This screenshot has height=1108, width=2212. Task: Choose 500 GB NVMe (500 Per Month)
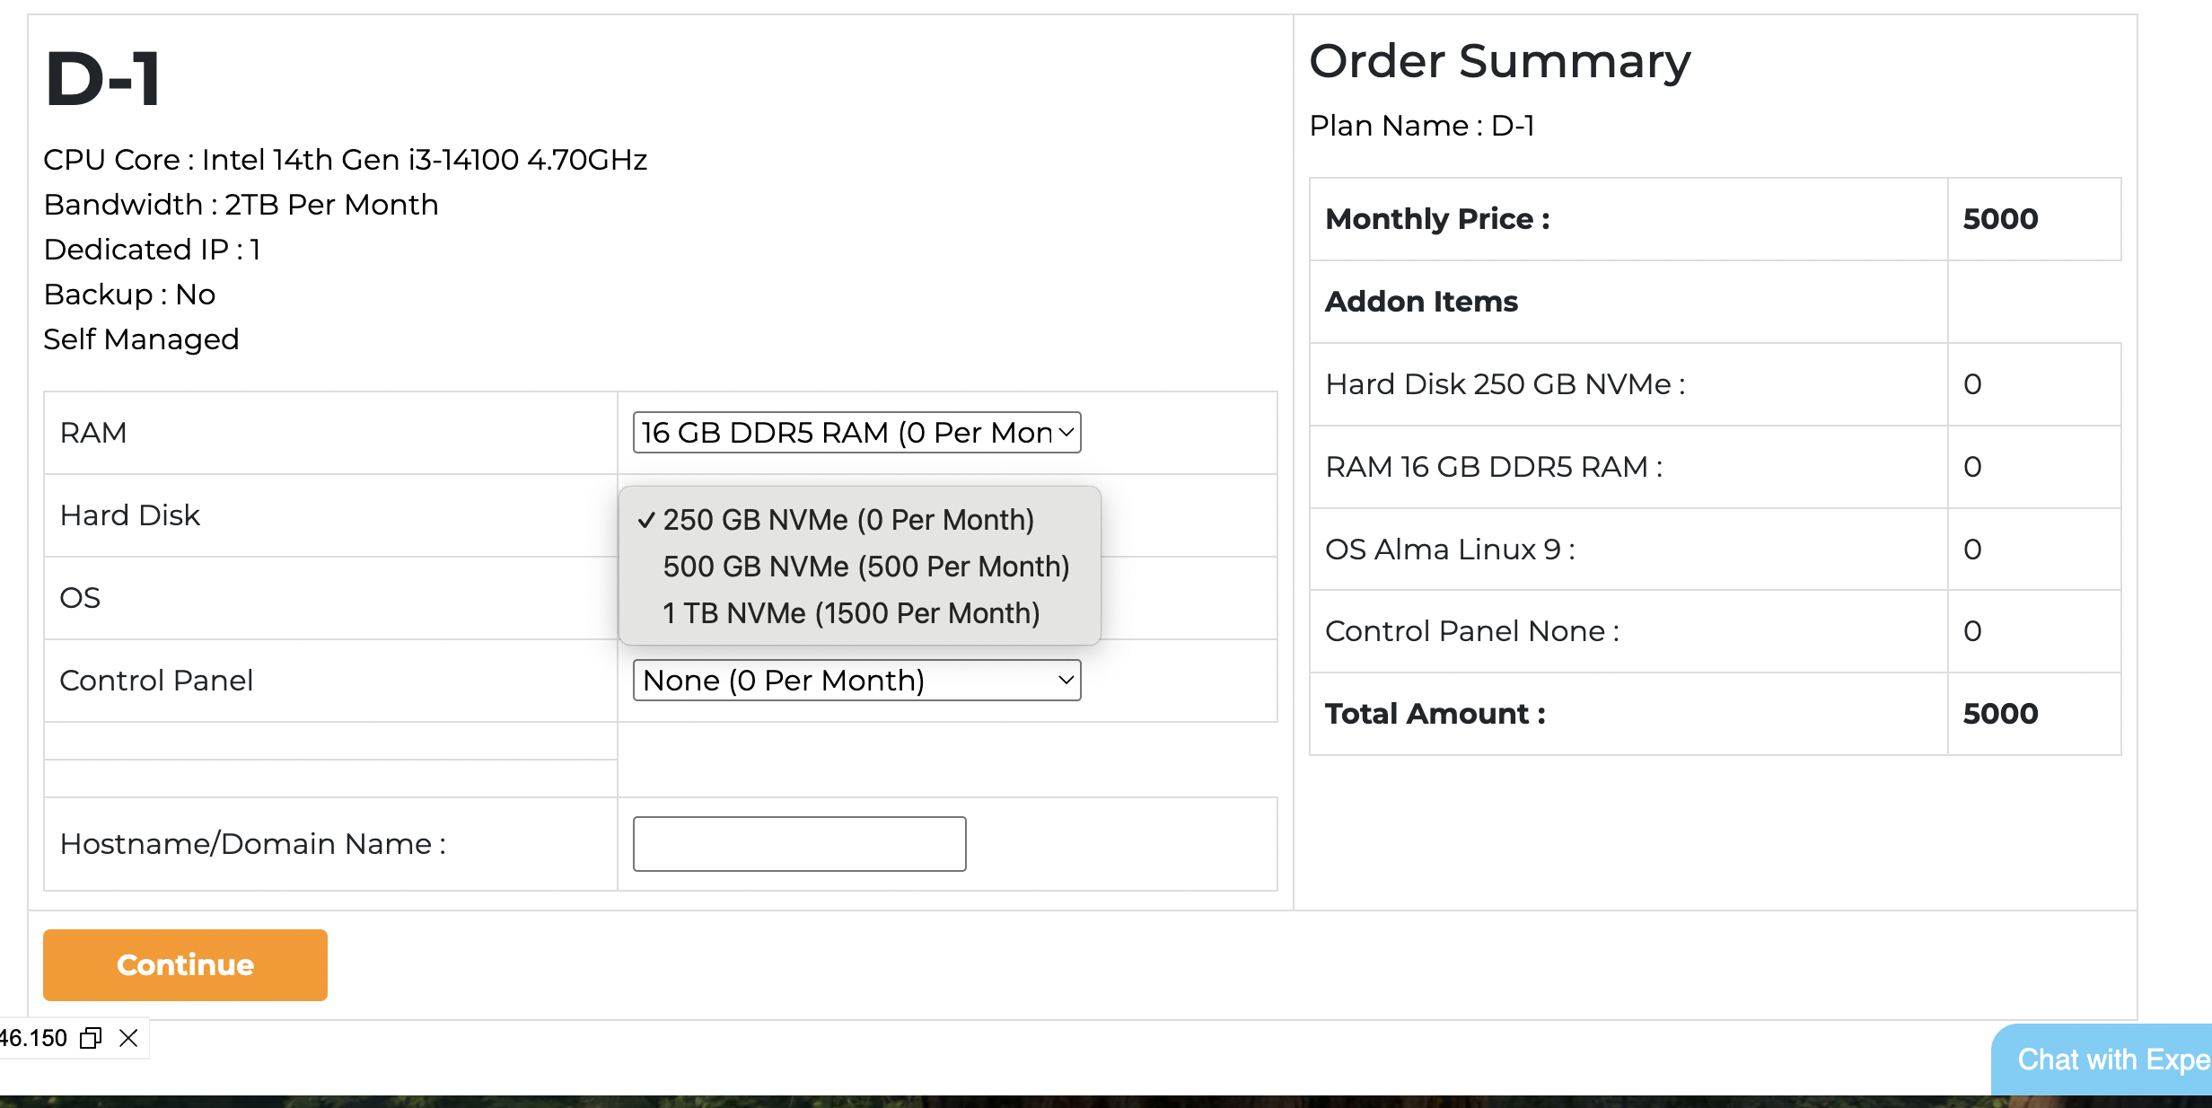pyautogui.click(x=865, y=567)
